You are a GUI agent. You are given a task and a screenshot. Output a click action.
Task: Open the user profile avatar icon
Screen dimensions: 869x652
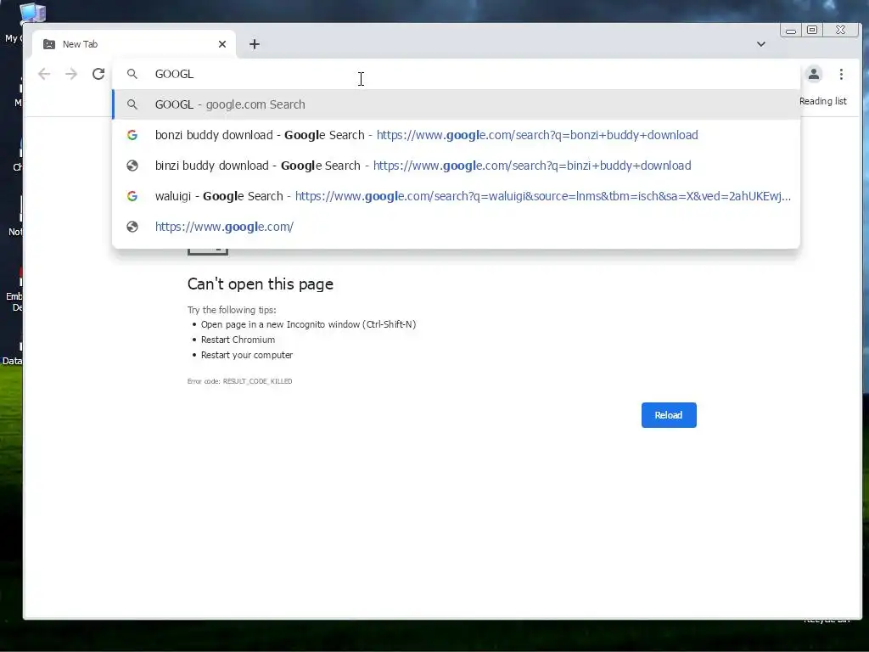(814, 74)
